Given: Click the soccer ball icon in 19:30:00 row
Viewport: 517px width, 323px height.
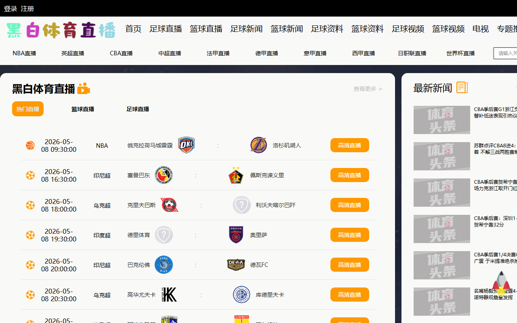Looking at the screenshot, I should 30,235.
